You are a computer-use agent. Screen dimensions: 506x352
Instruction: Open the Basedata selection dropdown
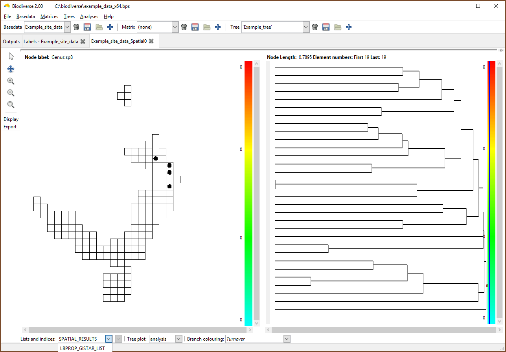(67, 27)
